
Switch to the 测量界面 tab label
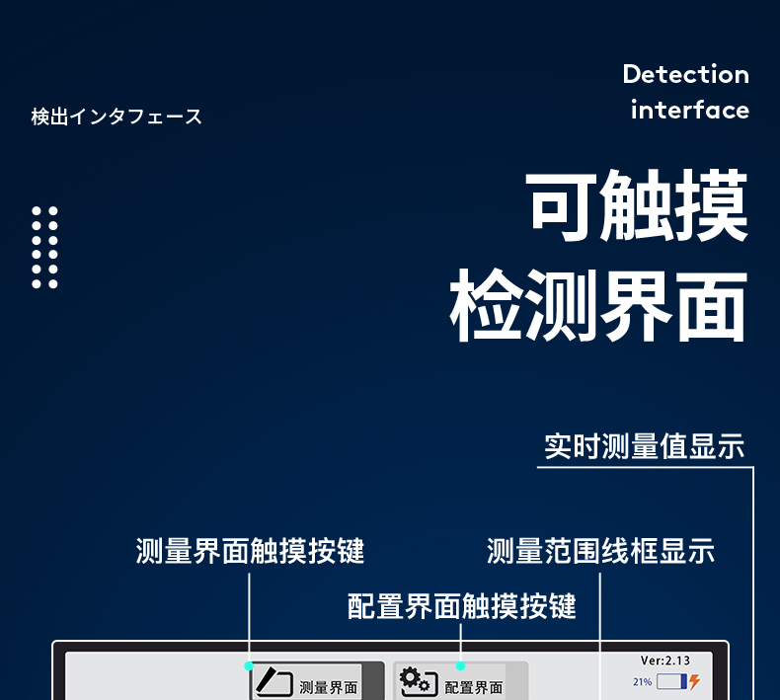click(328, 687)
